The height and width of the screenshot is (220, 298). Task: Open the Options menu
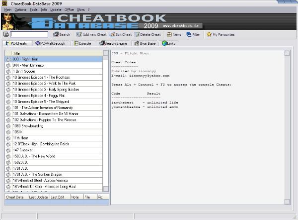[20, 10]
